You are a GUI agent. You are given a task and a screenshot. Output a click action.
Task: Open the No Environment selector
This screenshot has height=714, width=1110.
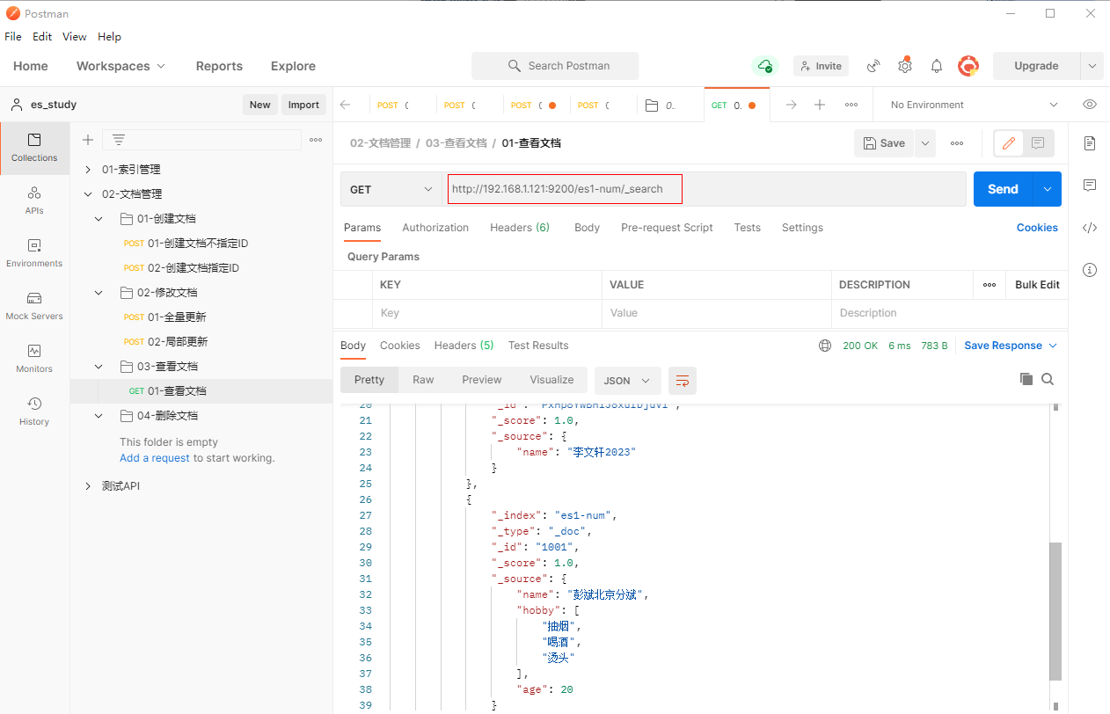(974, 105)
